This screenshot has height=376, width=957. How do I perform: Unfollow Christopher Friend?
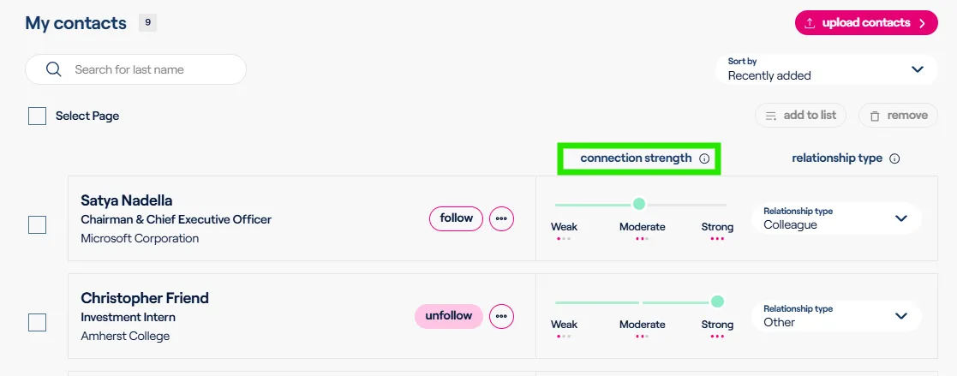(x=449, y=316)
